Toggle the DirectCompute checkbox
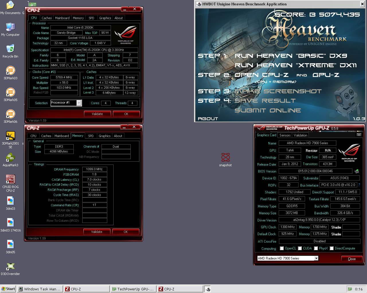367x293 pixels. point(332,248)
